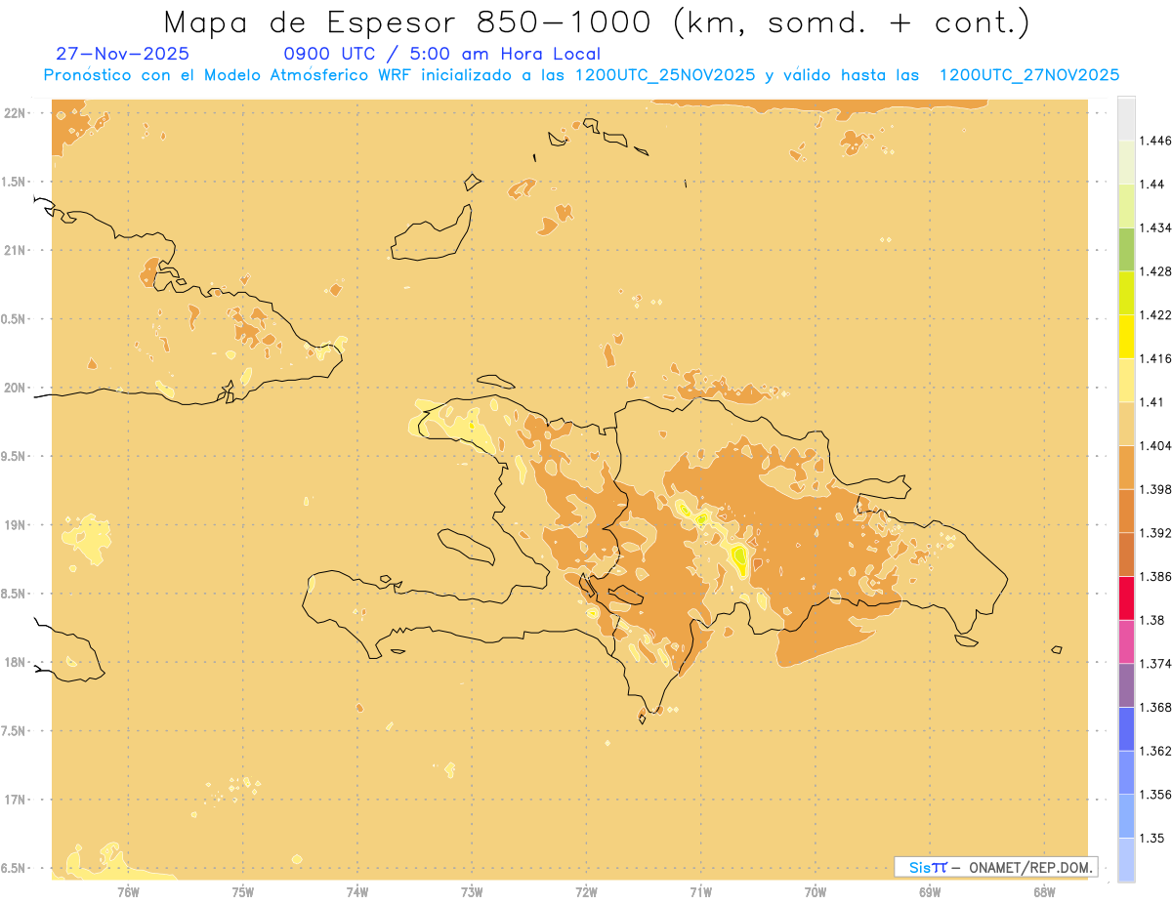Click the legend value '1.422'
Image resolution: width=1172 pixels, height=905 pixels.
(x=1154, y=314)
